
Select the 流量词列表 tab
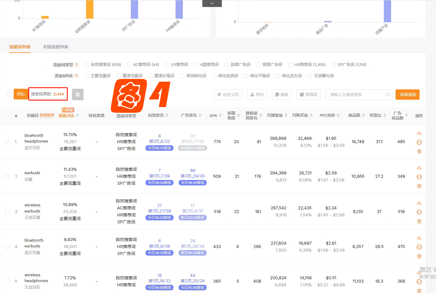point(20,47)
